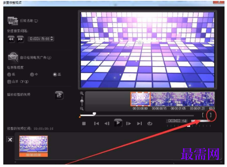Adjust the quick search interval stepper arrows
227x167 pixels.
[52, 39]
